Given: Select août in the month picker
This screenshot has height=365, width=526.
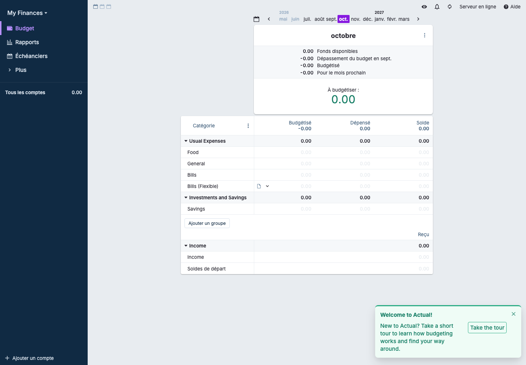Looking at the screenshot, I should pos(320,19).
